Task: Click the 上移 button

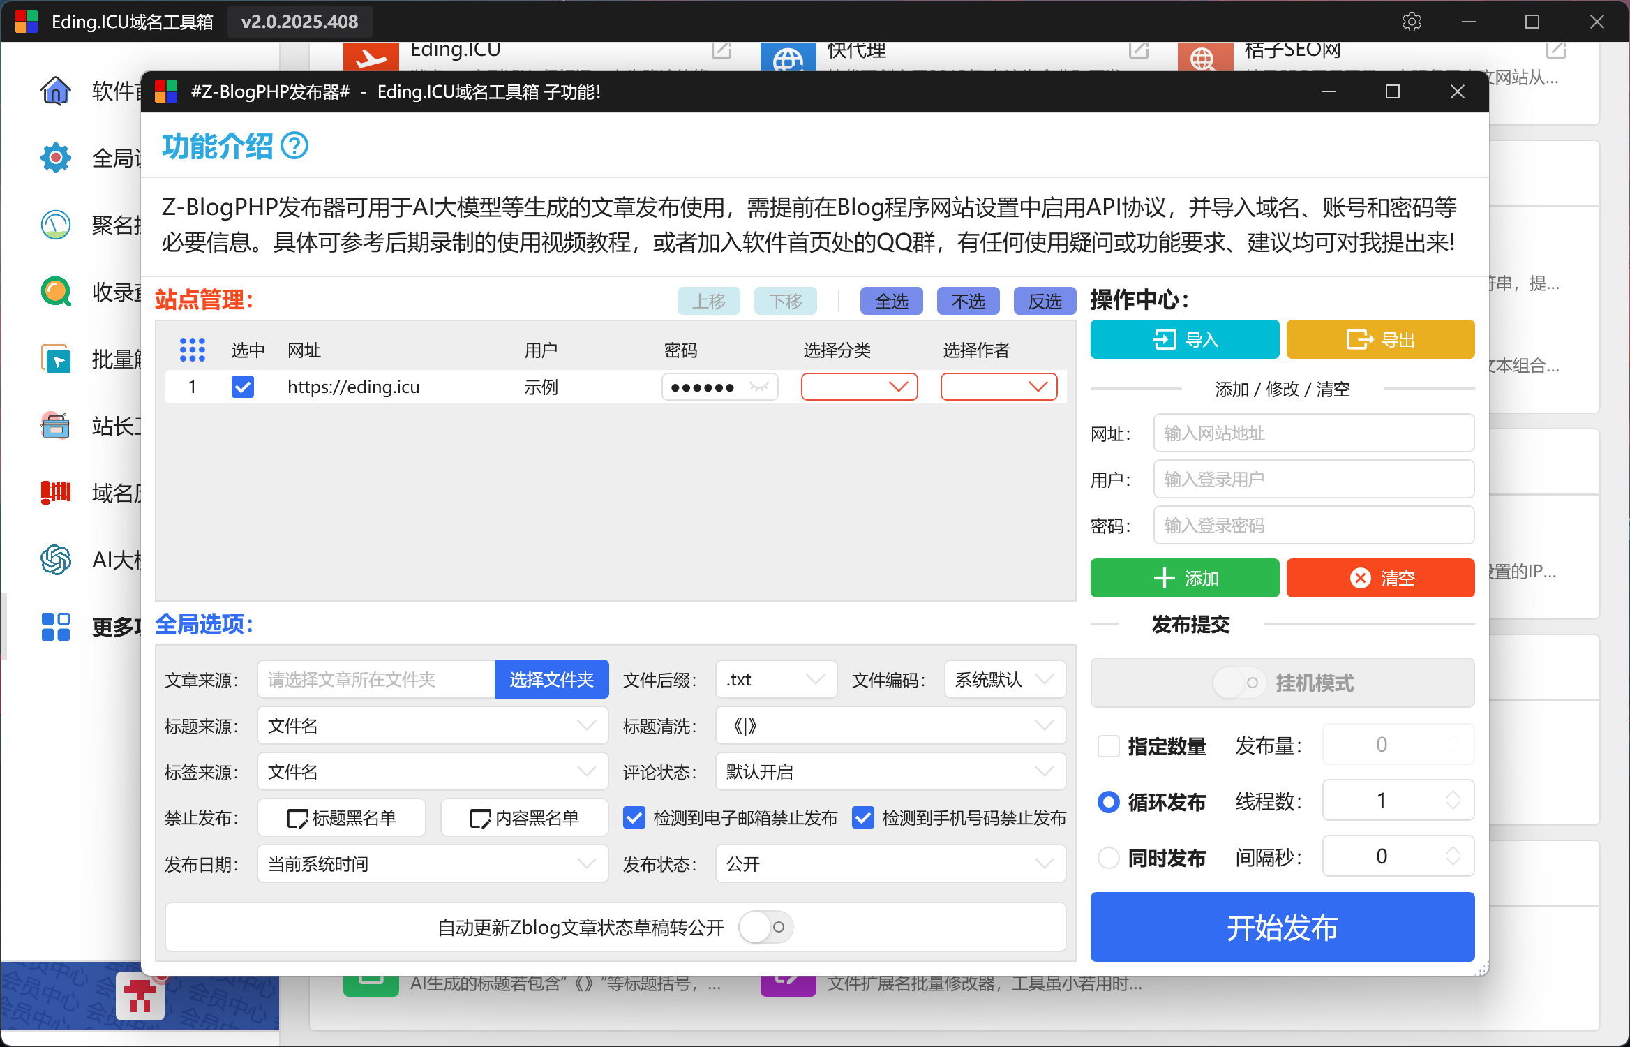Action: [x=709, y=301]
